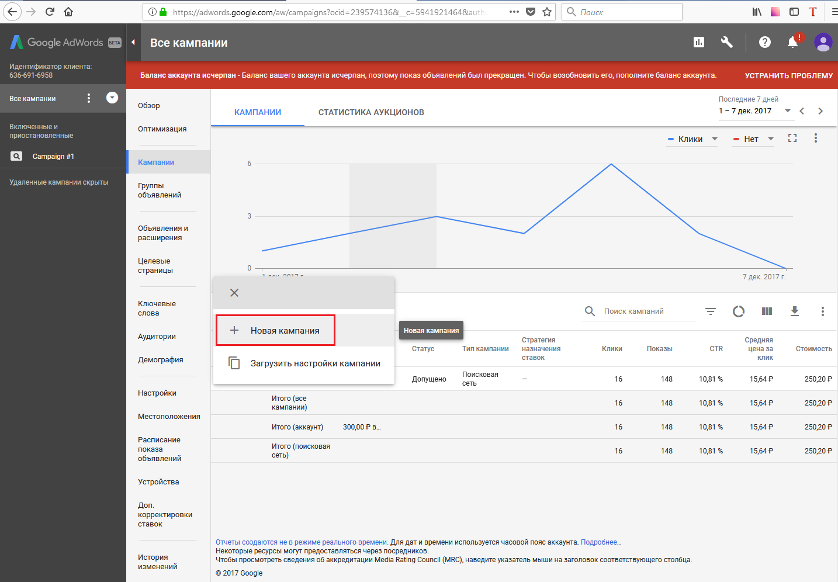Open Объявления и расширения page

[x=163, y=233]
